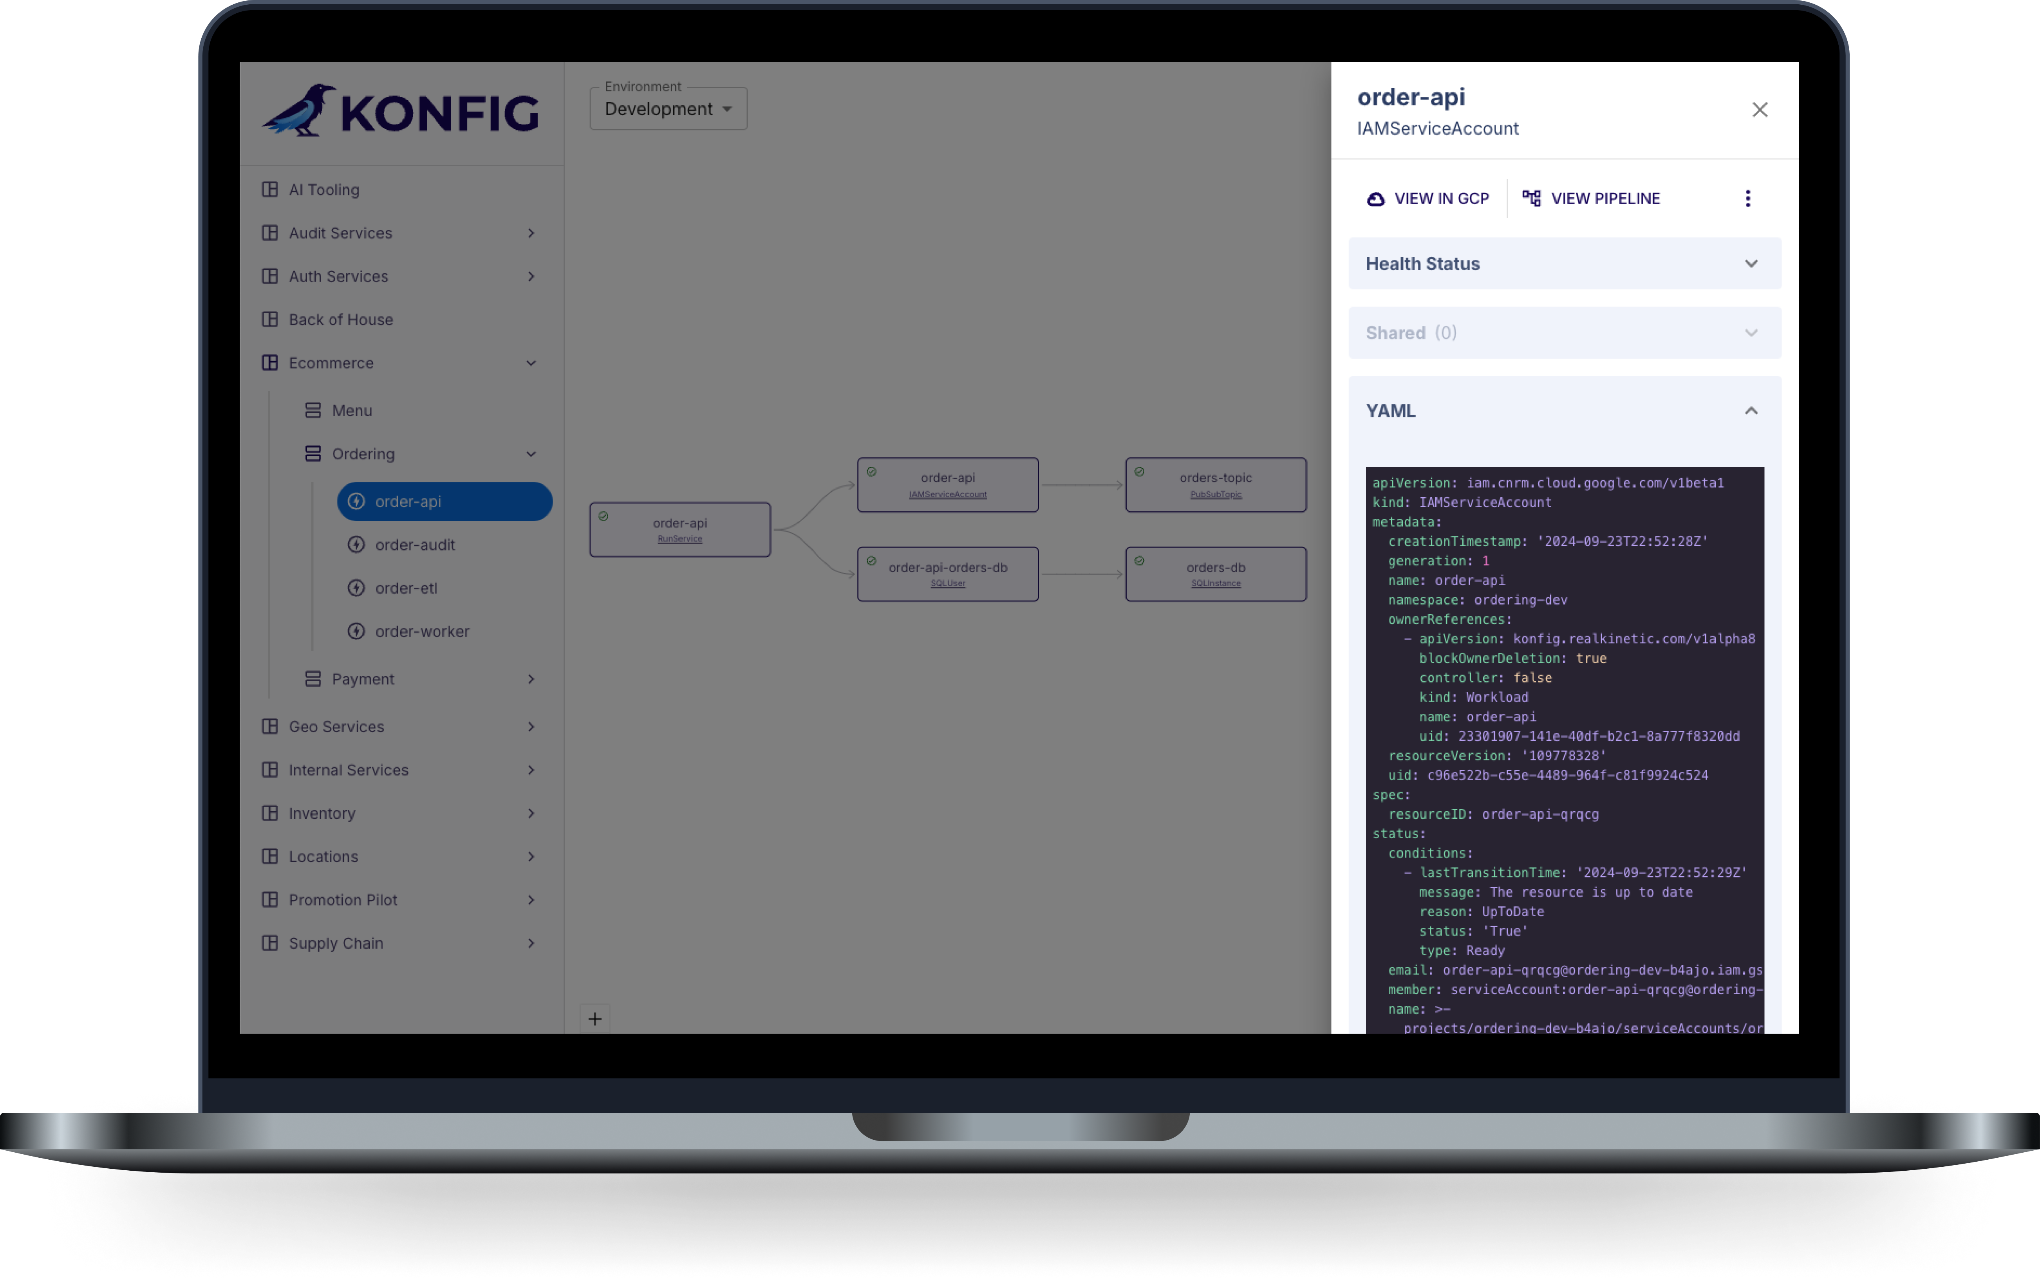Expand the Internal Services chevron

(531, 770)
